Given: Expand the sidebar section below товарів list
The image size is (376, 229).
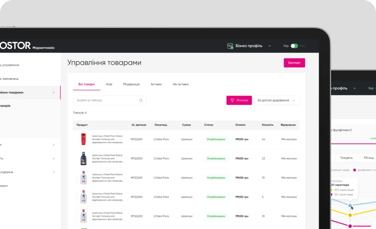Looking at the screenshot, I should pyautogui.click(x=54, y=145).
